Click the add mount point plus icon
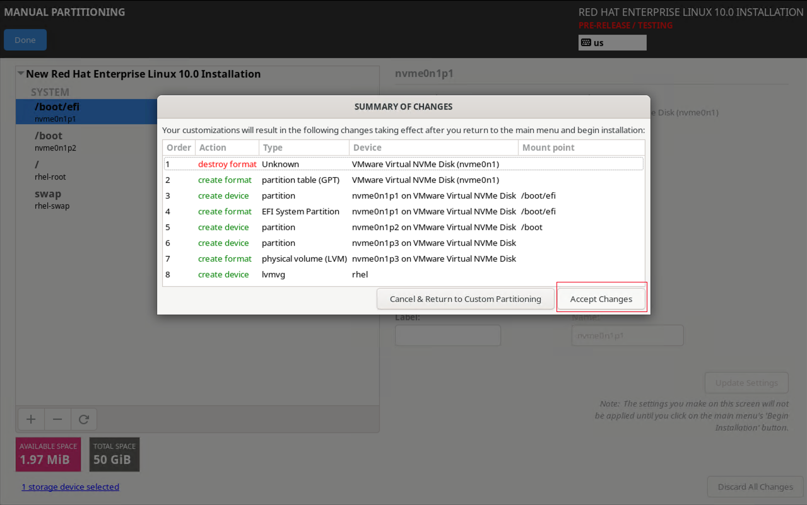The image size is (807, 505). pos(30,419)
